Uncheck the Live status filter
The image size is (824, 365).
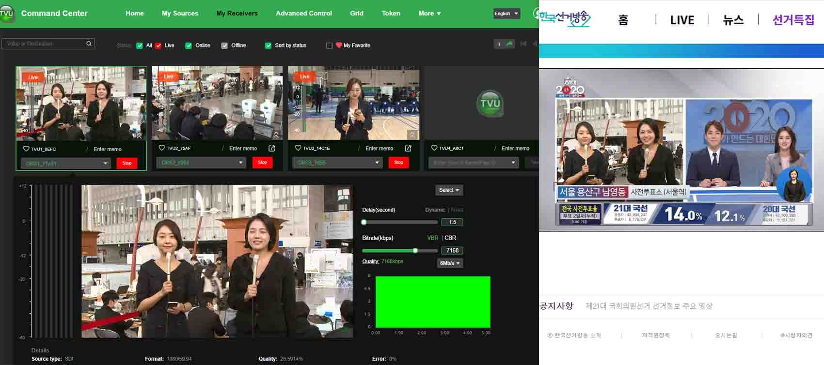tap(158, 46)
